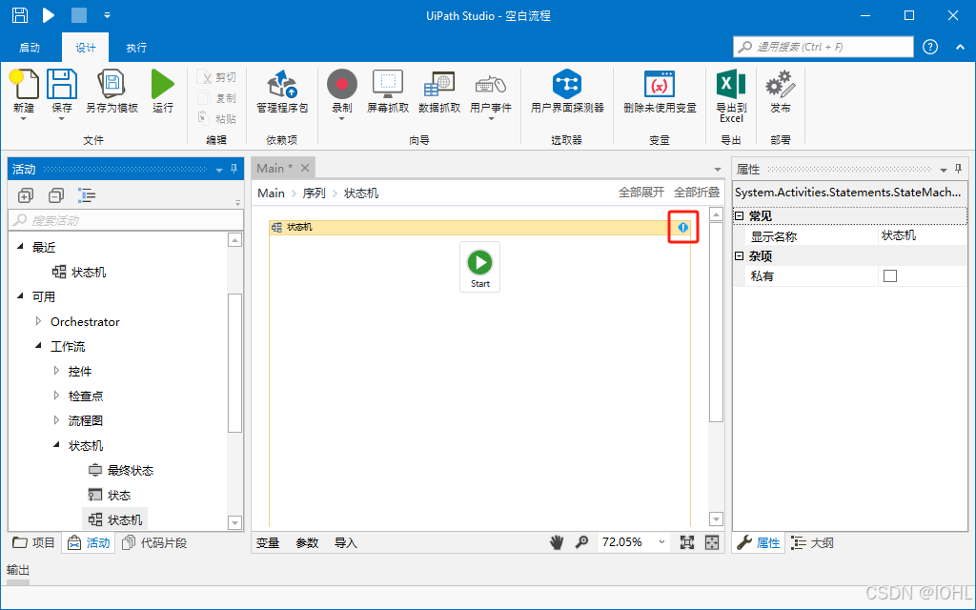Open the 变量 (Variables) panel

pos(268,542)
